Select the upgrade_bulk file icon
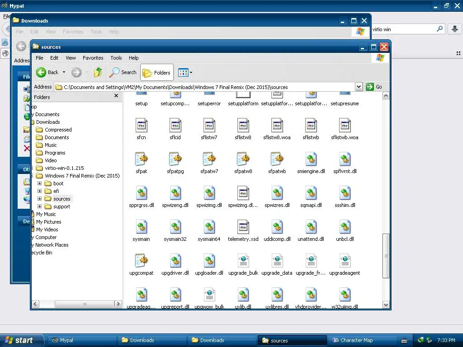 243,261
